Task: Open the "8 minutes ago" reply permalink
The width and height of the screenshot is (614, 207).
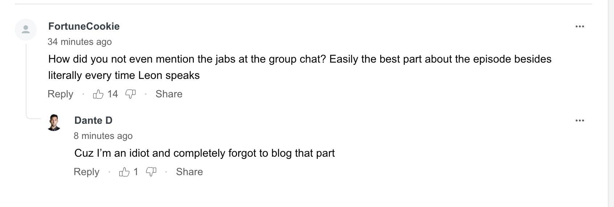Action: 103,136
